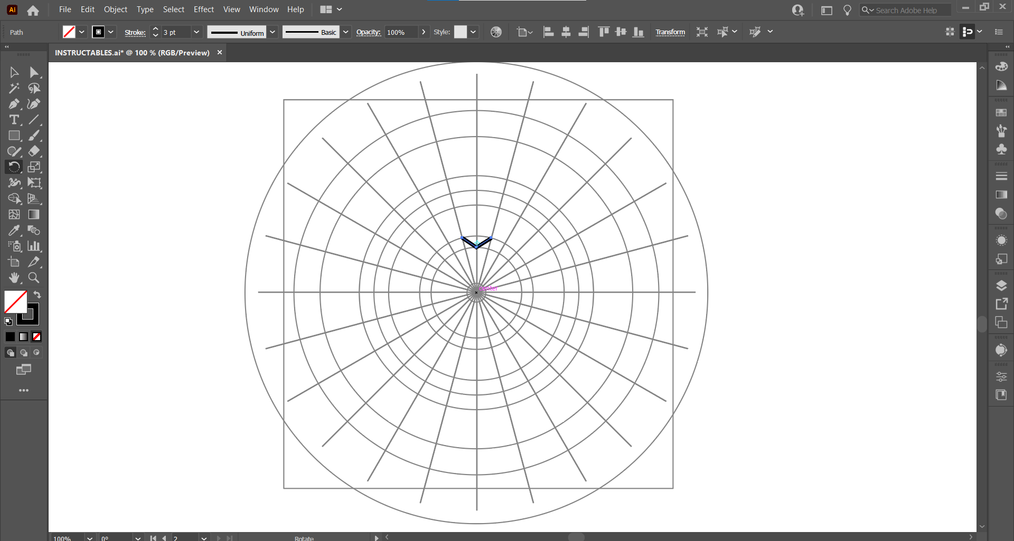This screenshot has height=541, width=1014.
Task: Select the Type tool
Action: point(13,120)
